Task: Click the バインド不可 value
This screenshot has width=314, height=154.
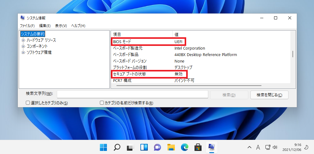Action: point(184,80)
